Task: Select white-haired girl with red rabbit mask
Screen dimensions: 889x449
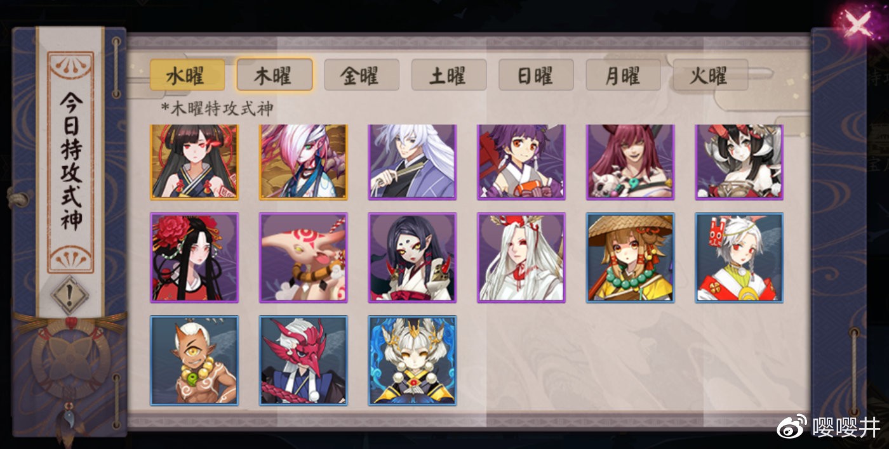Action: point(740,257)
